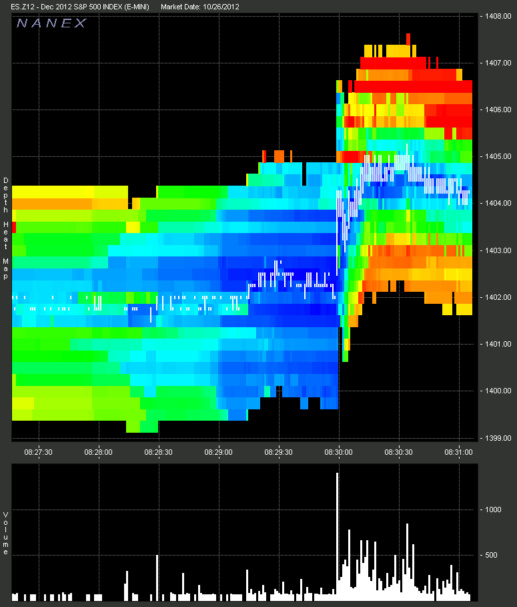Click the 1000 volume axis label

pyautogui.click(x=493, y=510)
